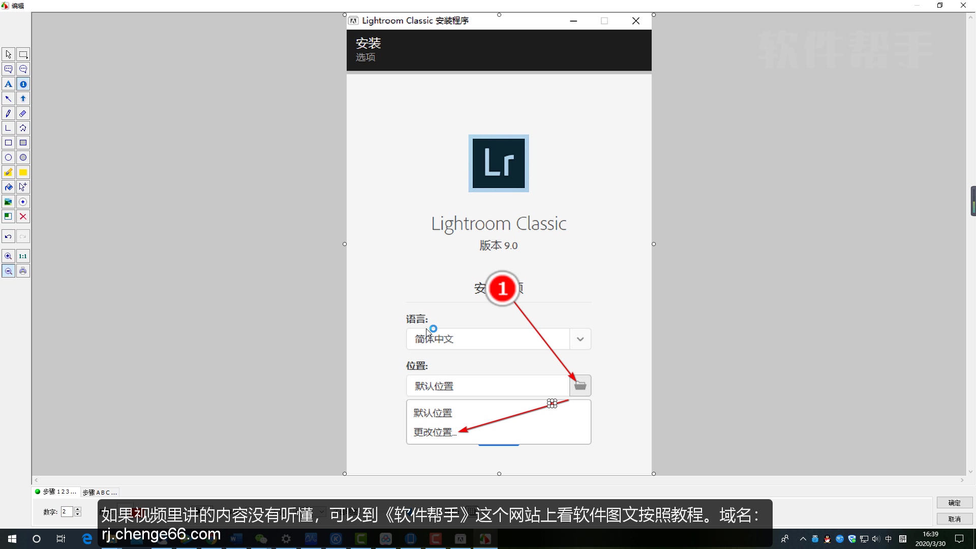
Task: Select the highlighter tool
Action: (x=8, y=172)
